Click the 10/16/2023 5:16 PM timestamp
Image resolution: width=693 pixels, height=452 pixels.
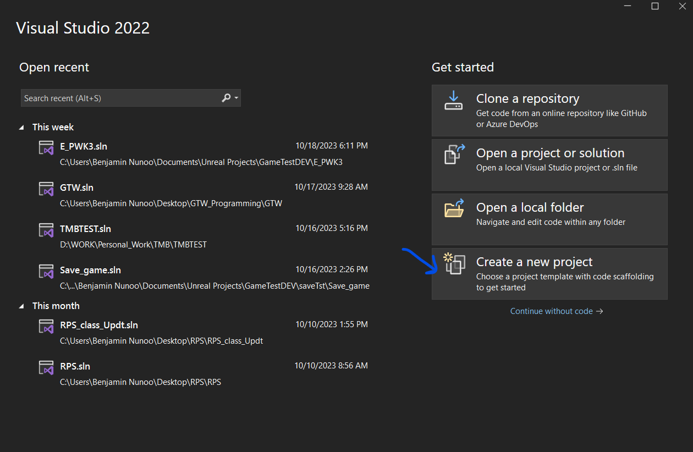coord(332,228)
